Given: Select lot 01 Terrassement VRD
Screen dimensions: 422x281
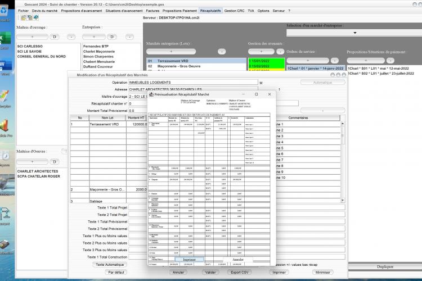Looking at the screenshot, I should pos(196,61).
